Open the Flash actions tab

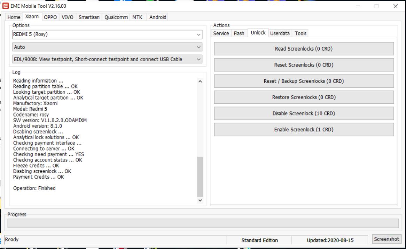pyautogui.click(x=239, y=33)
